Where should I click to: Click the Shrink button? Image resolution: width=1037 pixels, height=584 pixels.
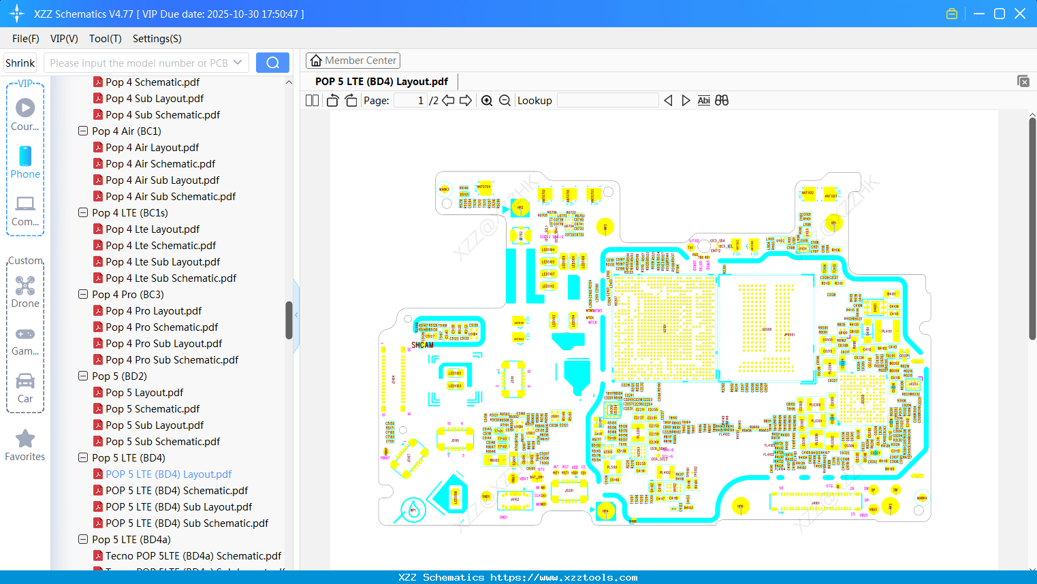(x=19, y=62)
